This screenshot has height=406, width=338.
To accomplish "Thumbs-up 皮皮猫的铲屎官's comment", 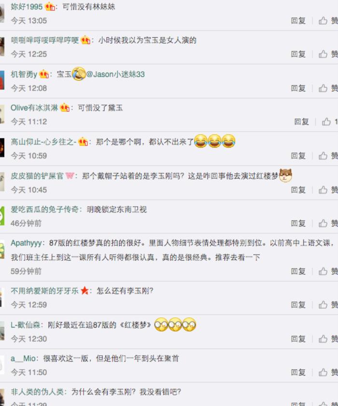I will [328, 190].
